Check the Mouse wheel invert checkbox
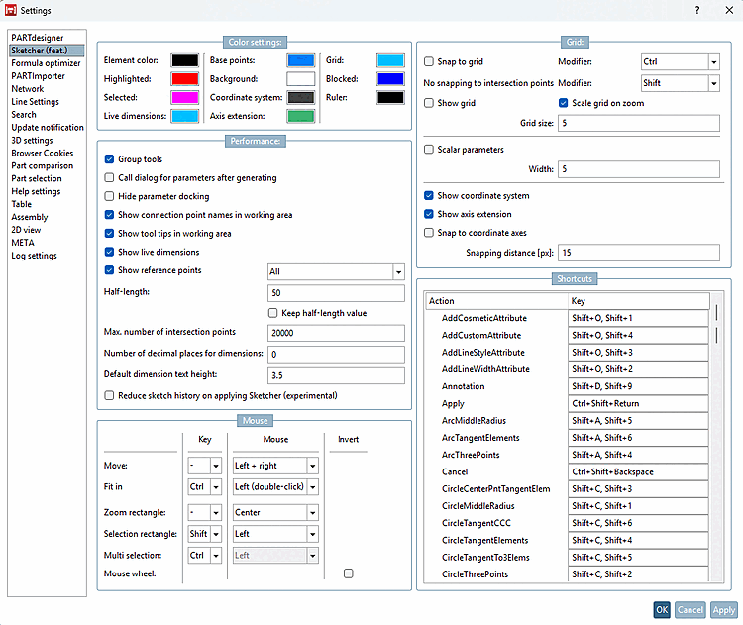743x625 pixels. click(349, 573)
